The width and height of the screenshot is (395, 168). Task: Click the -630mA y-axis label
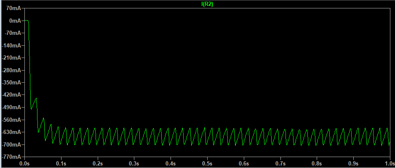coord(12,132)
